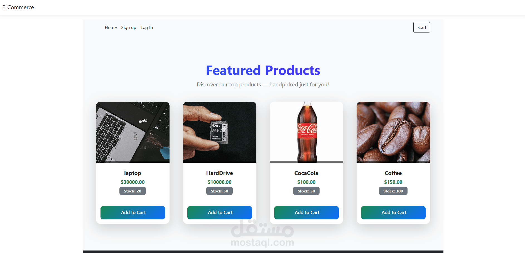The image size is (525, 253).
Task: Add Coffee to the cart
Action: pyautogui.click(x=393, y=213)
